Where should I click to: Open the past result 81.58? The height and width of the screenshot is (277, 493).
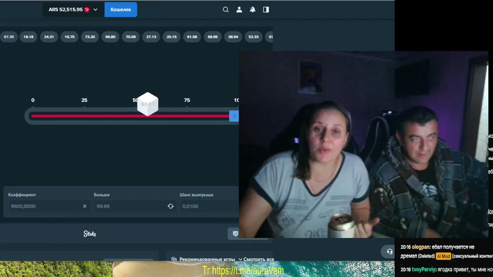[x=192, y=37]
